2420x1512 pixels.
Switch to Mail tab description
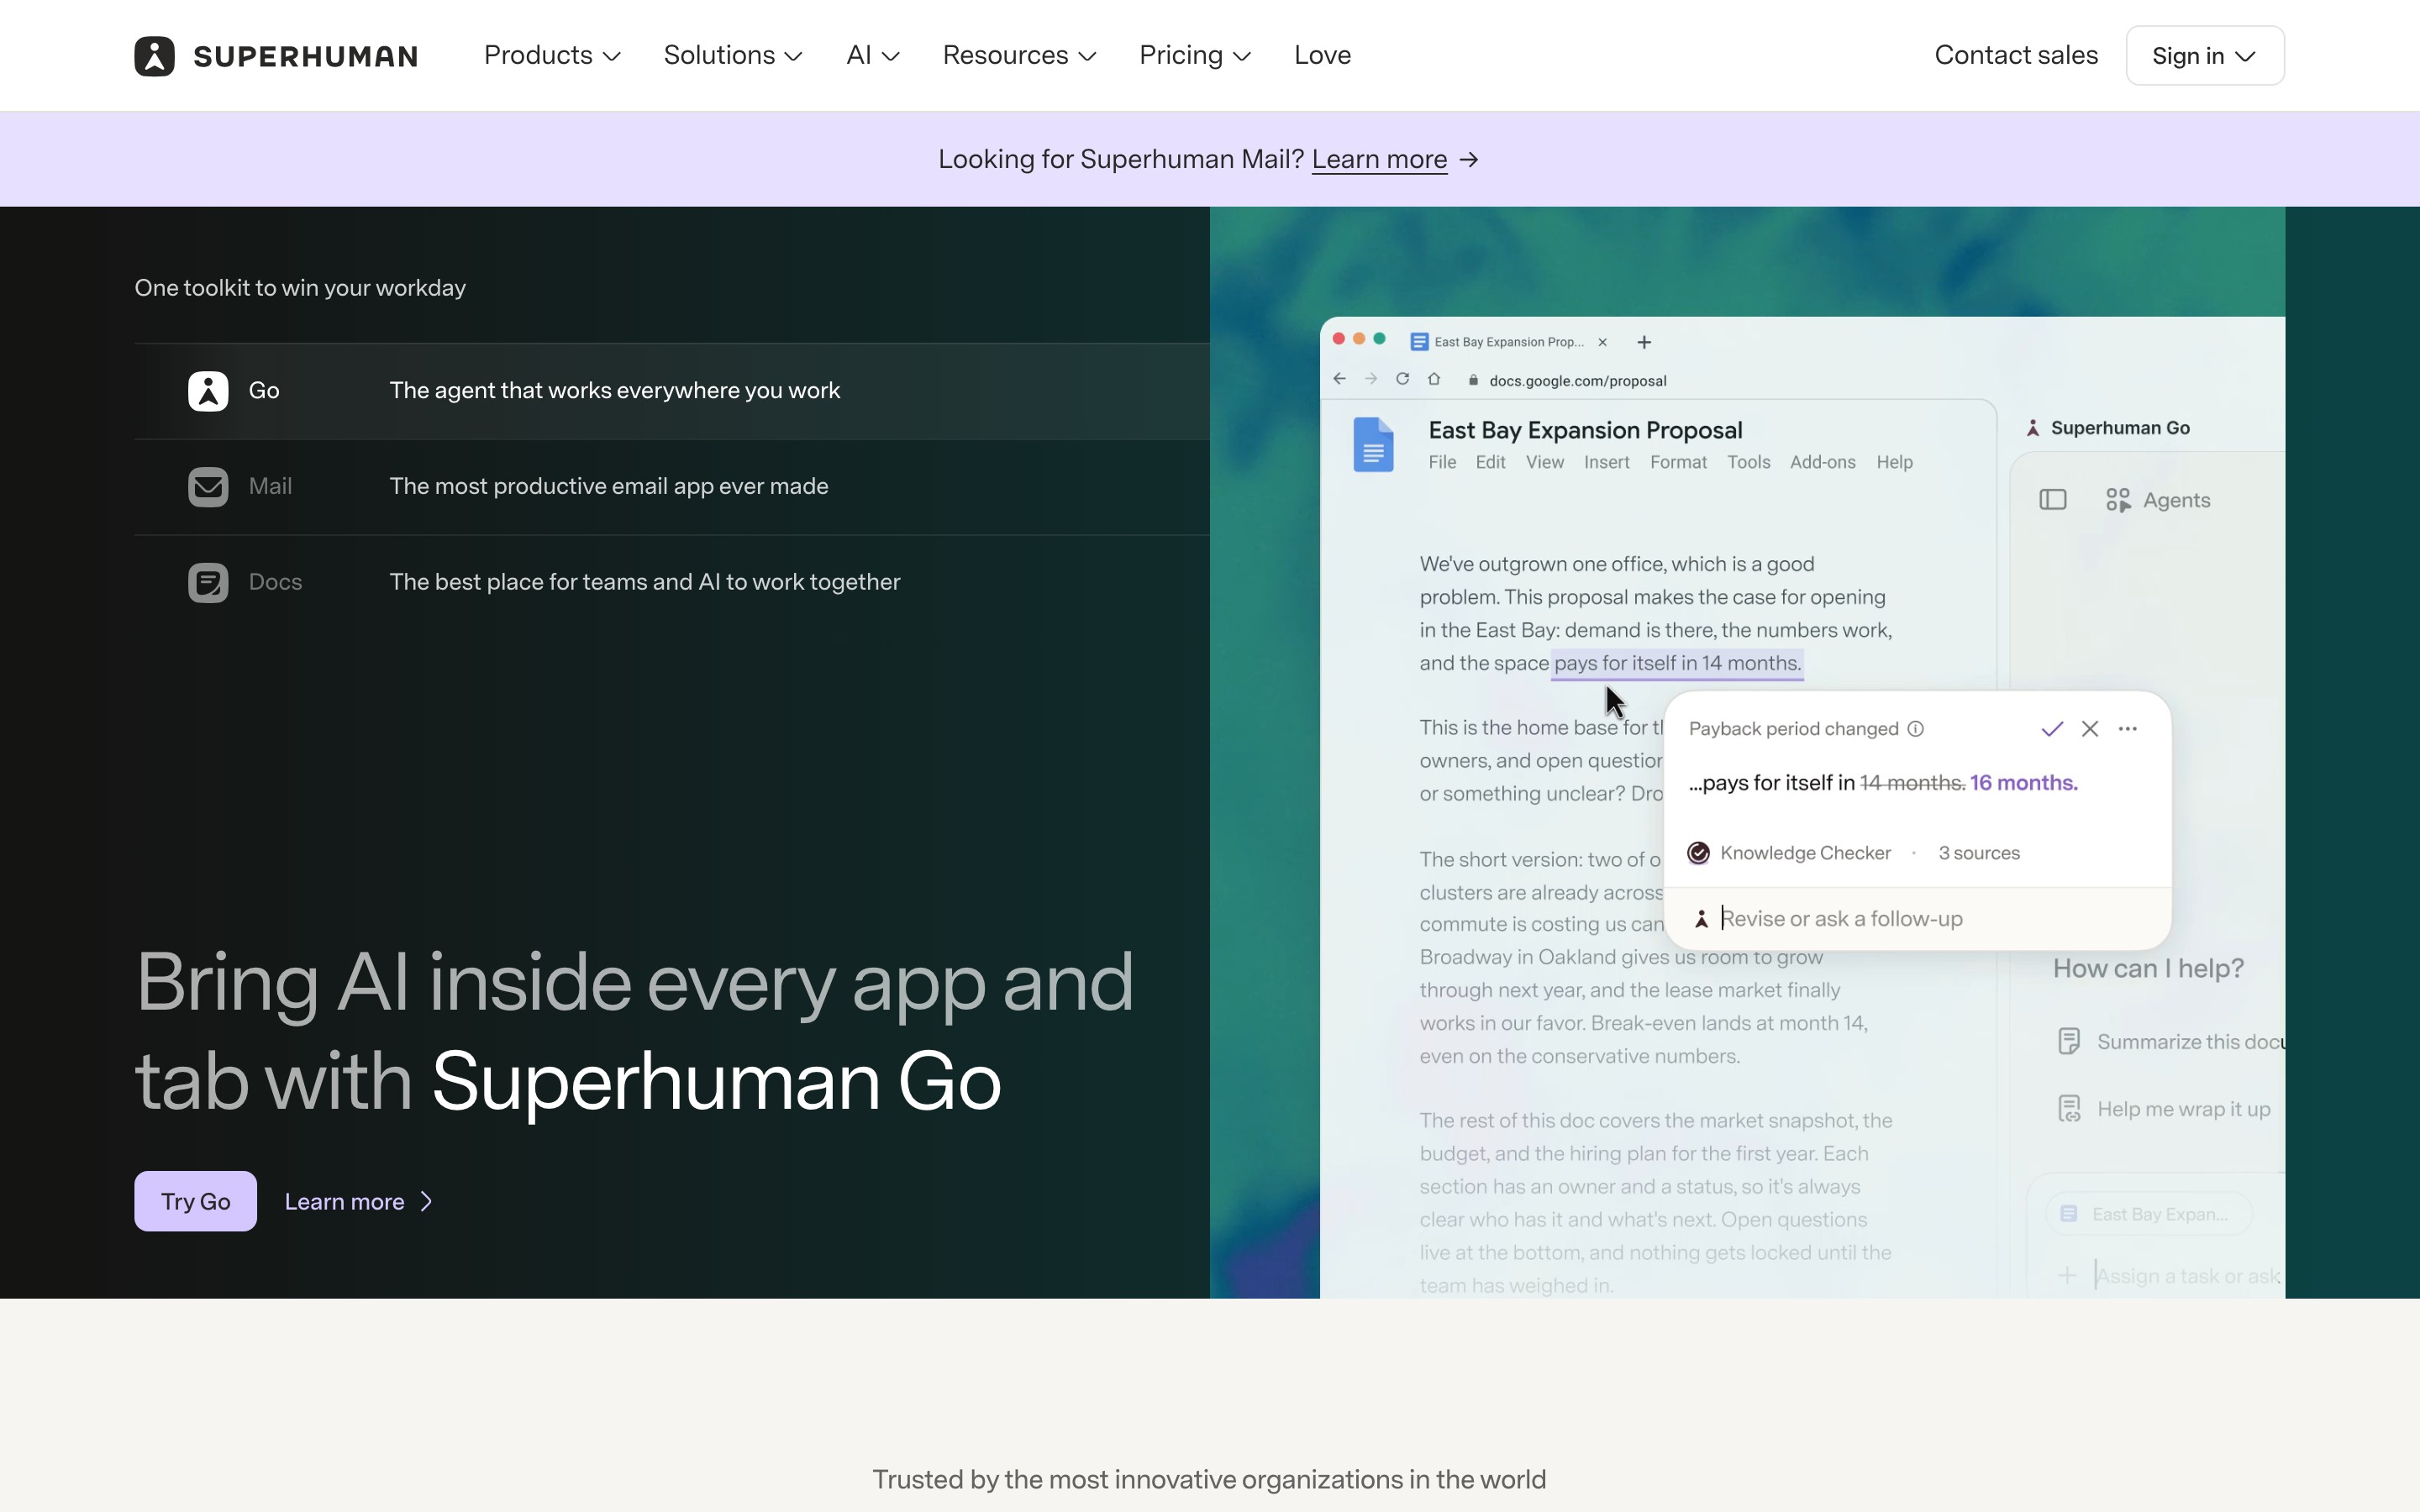click(608, 486)
